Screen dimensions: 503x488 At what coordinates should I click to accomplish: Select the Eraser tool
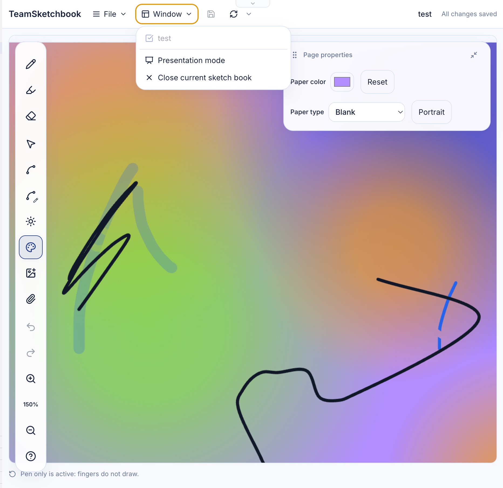click(31, 116)
